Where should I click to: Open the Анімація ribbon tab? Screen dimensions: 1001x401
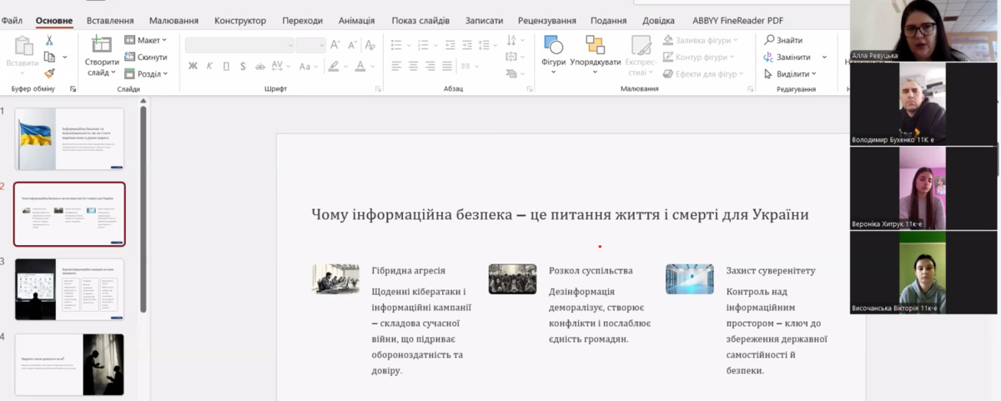tap(356, 20)
